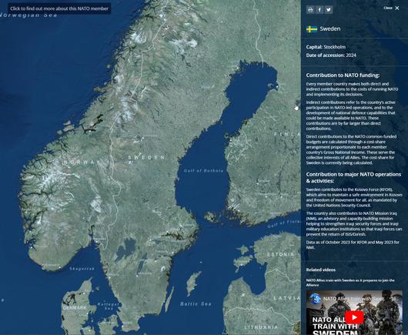
Task: Click the 'Related videos' heading
Action: tap(320, 270)
